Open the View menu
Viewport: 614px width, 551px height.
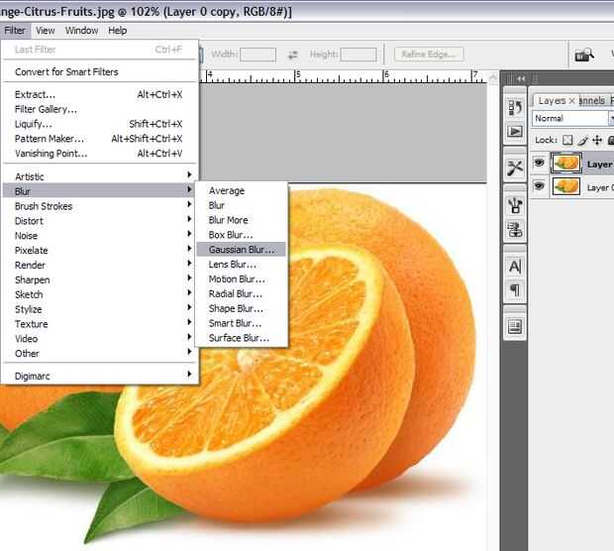pos(45,30)
